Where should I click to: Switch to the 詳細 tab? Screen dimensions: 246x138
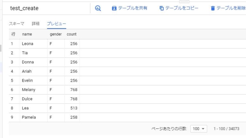tap(36, 24)
